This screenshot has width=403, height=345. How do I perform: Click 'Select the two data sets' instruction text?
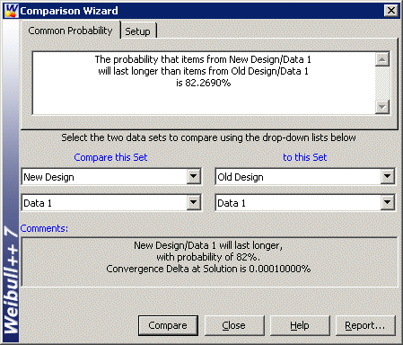tap(208, 137)
